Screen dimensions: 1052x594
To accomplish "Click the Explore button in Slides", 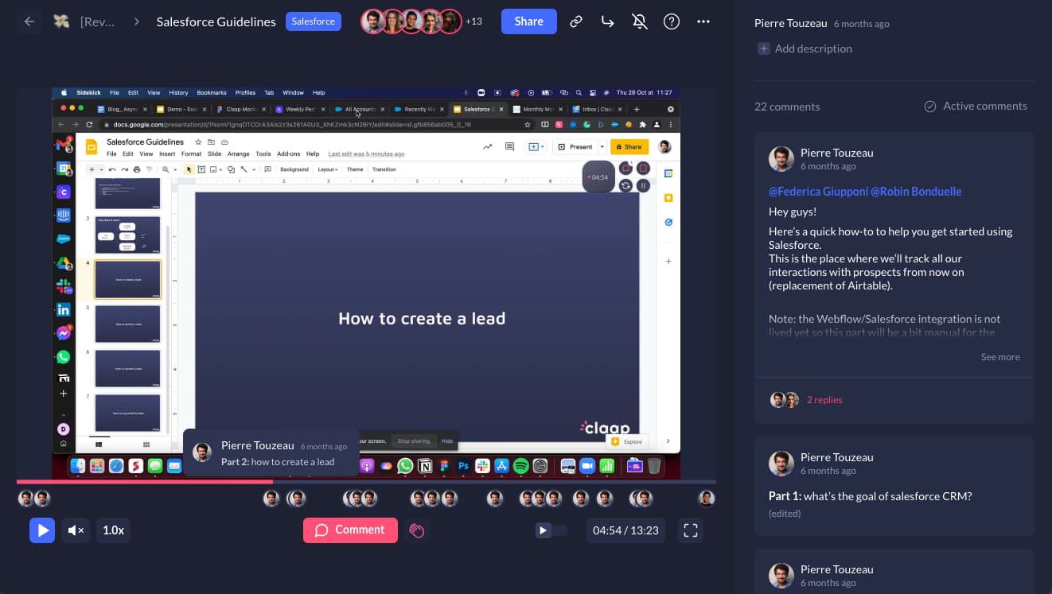I will coord(627,441).
